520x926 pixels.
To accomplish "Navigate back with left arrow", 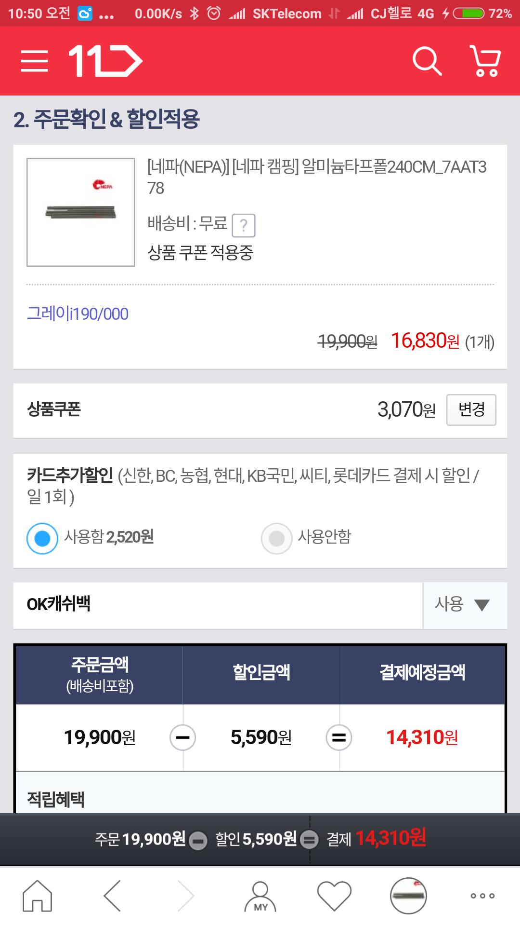I will pos(112,896).
